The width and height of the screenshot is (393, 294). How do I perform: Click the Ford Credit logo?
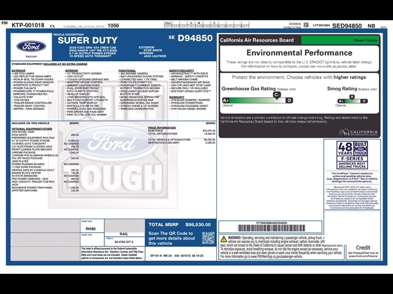point(363,248)
